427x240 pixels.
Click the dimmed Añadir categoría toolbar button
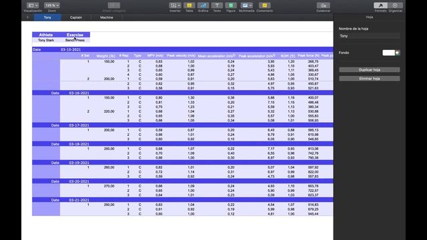[114, 5]
